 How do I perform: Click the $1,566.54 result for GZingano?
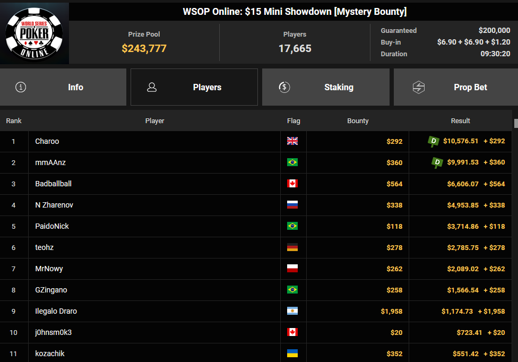click(x=463, y=290)
